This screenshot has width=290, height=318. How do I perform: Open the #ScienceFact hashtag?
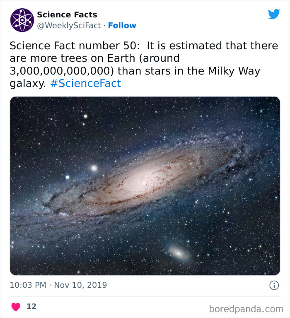coord(85,83)
